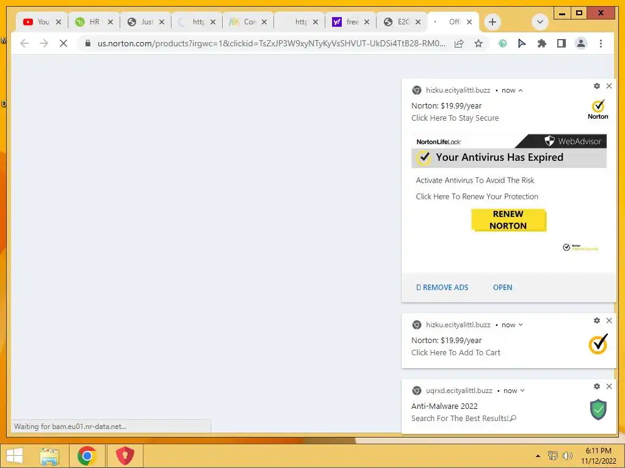The image size is (625, 468).
Task: Show hidden system tray icons
Action: [x=538, y=456]
